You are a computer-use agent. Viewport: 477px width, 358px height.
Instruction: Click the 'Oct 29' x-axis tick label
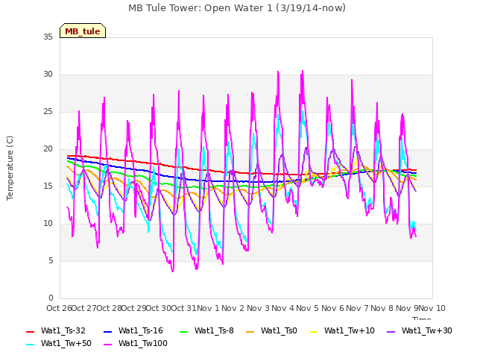(134, 308)
